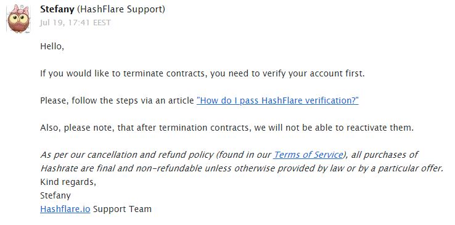Open "How do I pass HashFlare verification?" article
Image resolution: width=455 pixels, height=225 pixels.
[277, 100]
